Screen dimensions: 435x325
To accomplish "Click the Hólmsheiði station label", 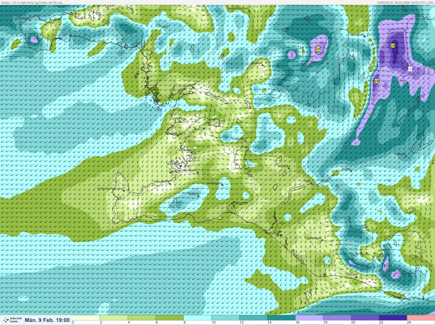I will click(189, 170).
